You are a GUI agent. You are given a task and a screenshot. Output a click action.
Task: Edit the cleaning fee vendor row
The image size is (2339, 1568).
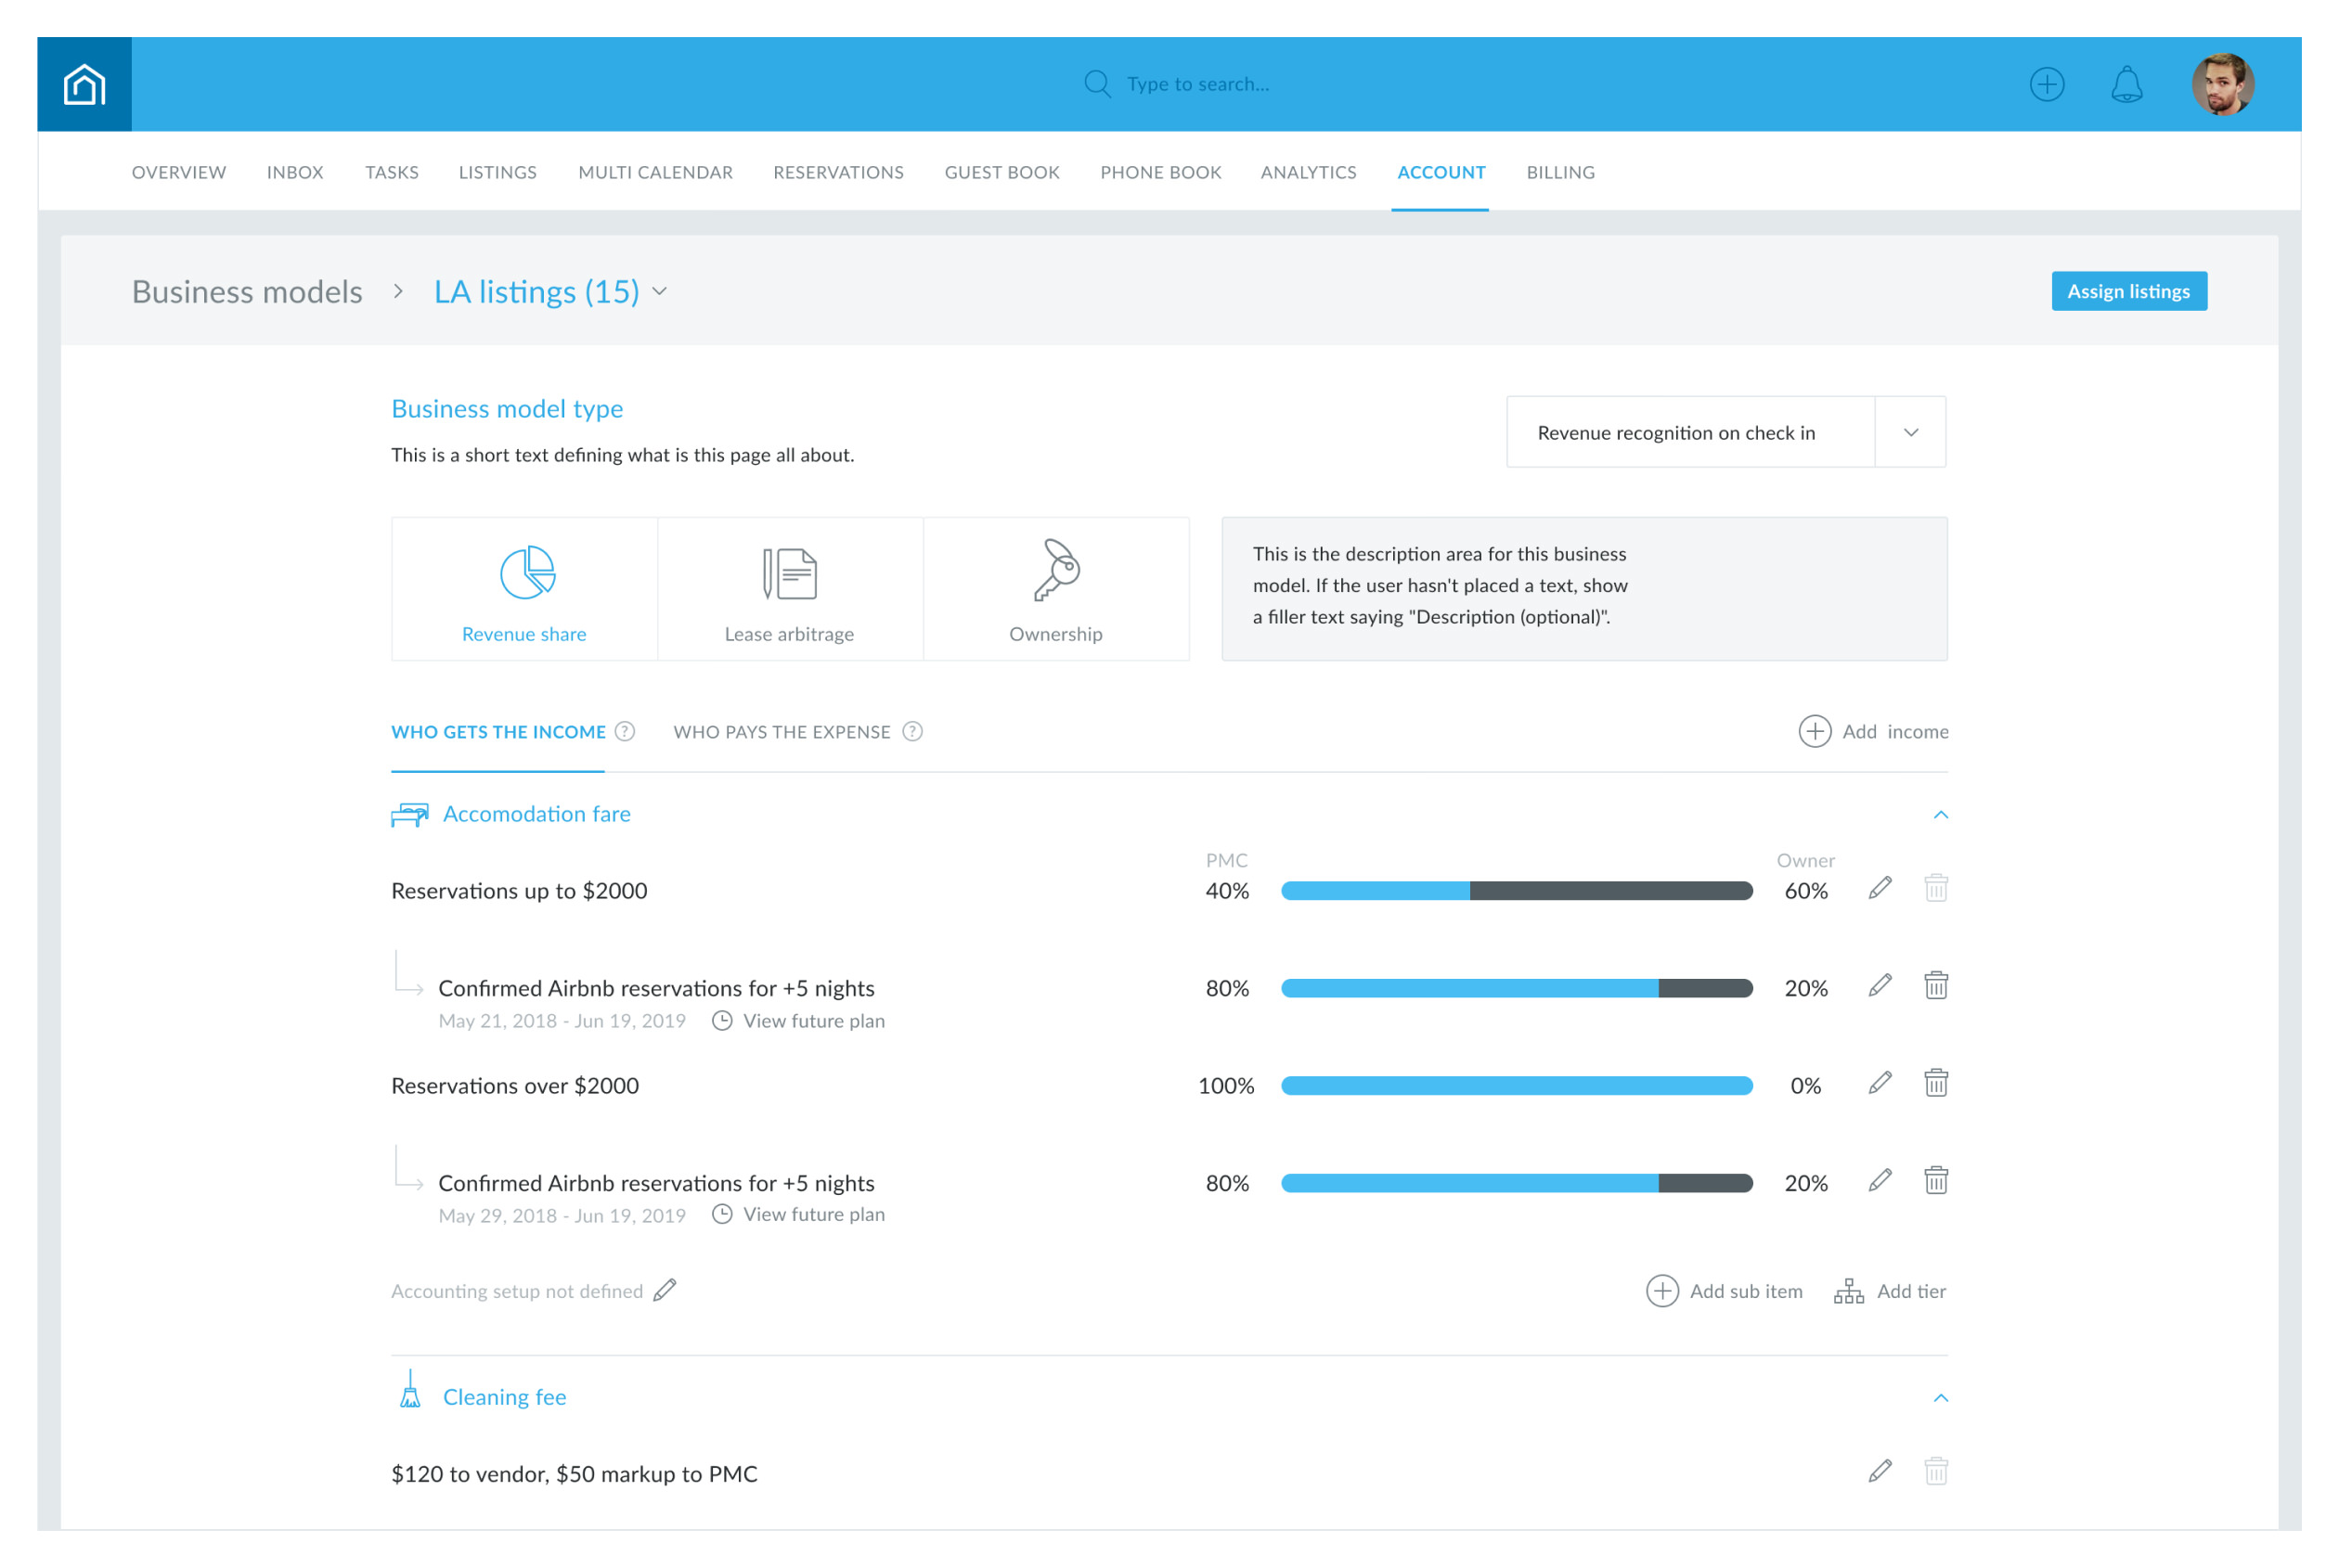(x=1880, y=1471)
